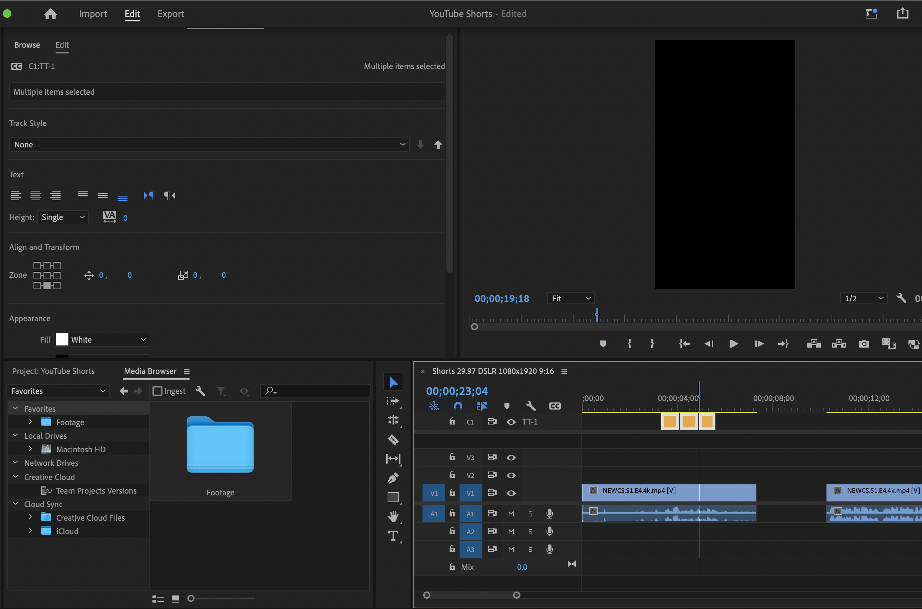Switch to the Browse tab in the captions panel
Viewport: 922px width, 609px height.
point(27,45)
